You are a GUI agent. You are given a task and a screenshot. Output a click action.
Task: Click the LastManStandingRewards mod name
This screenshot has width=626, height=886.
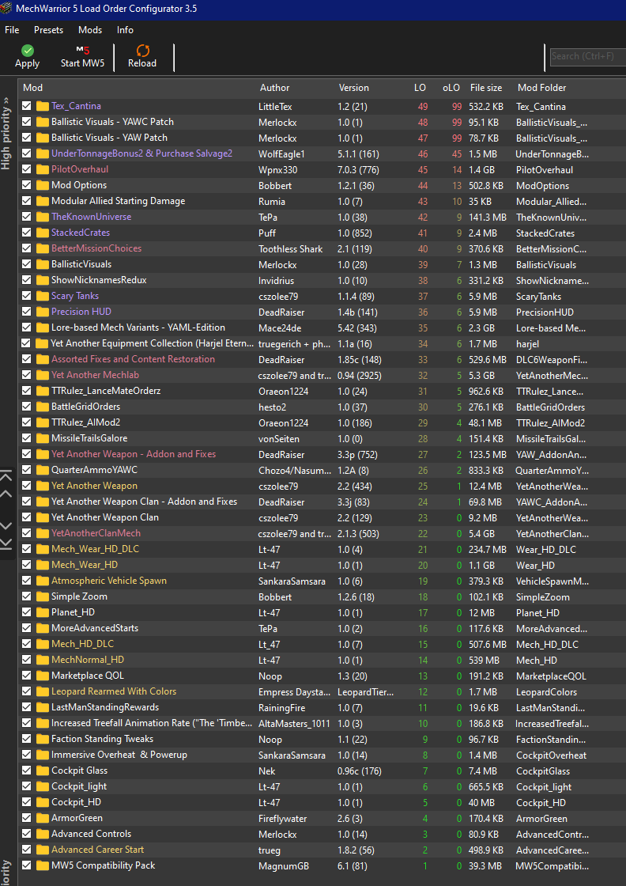click(105, 707)
